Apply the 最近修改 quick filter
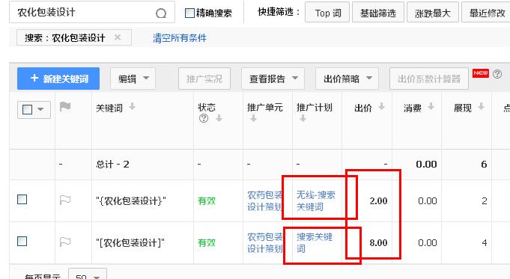 click(x=486, y=13)
